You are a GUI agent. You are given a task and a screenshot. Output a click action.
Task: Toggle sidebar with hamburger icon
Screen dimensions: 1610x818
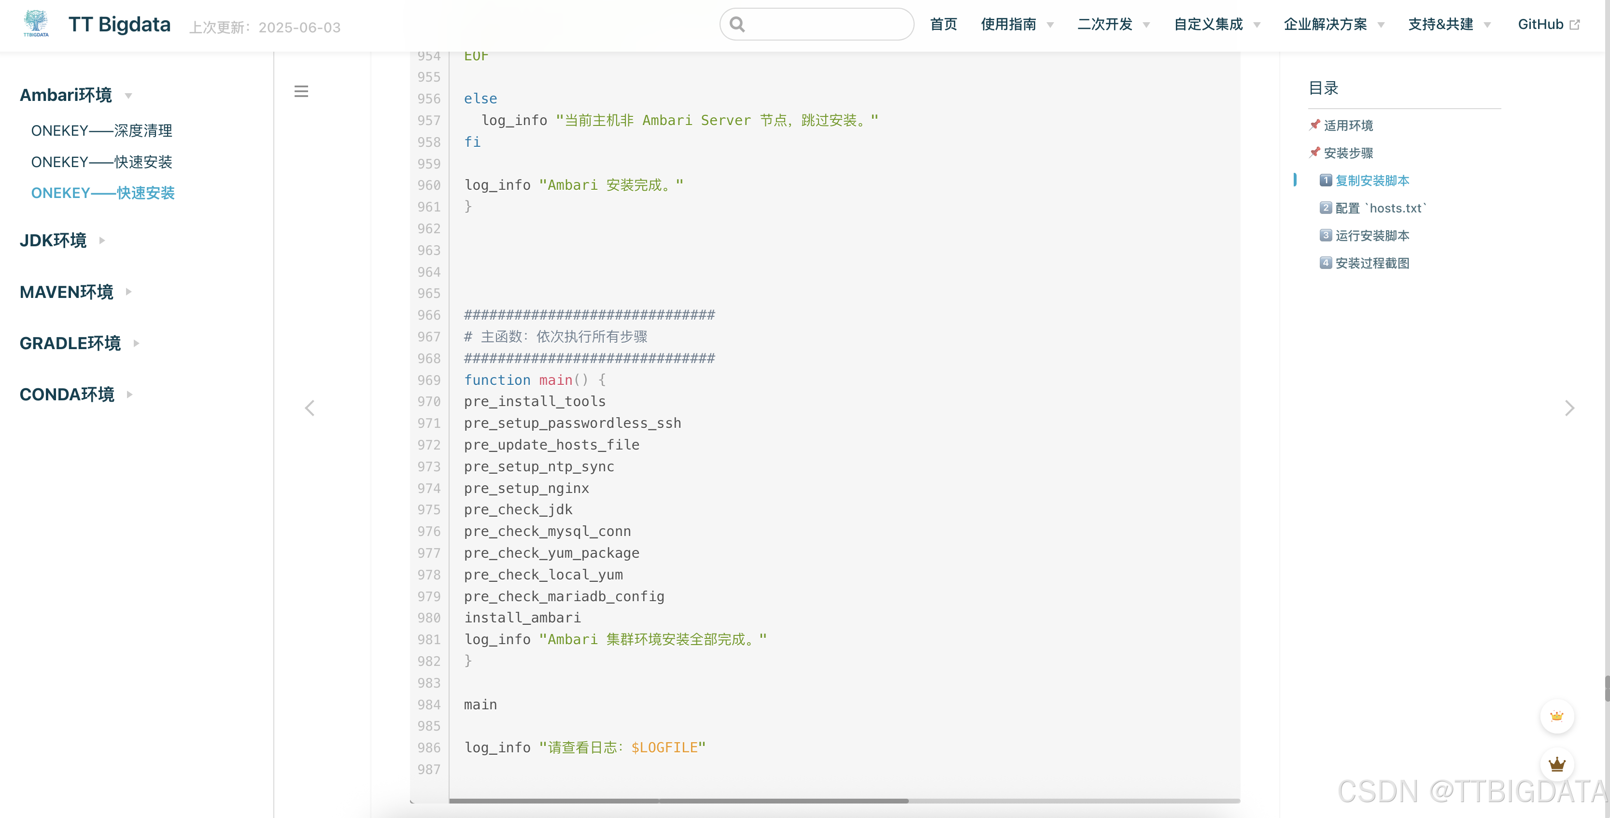(x=301, y=91)
